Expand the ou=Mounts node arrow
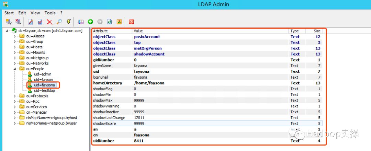Image resolution: width=371 pixels, height=151 pixels. coord(15,53)
